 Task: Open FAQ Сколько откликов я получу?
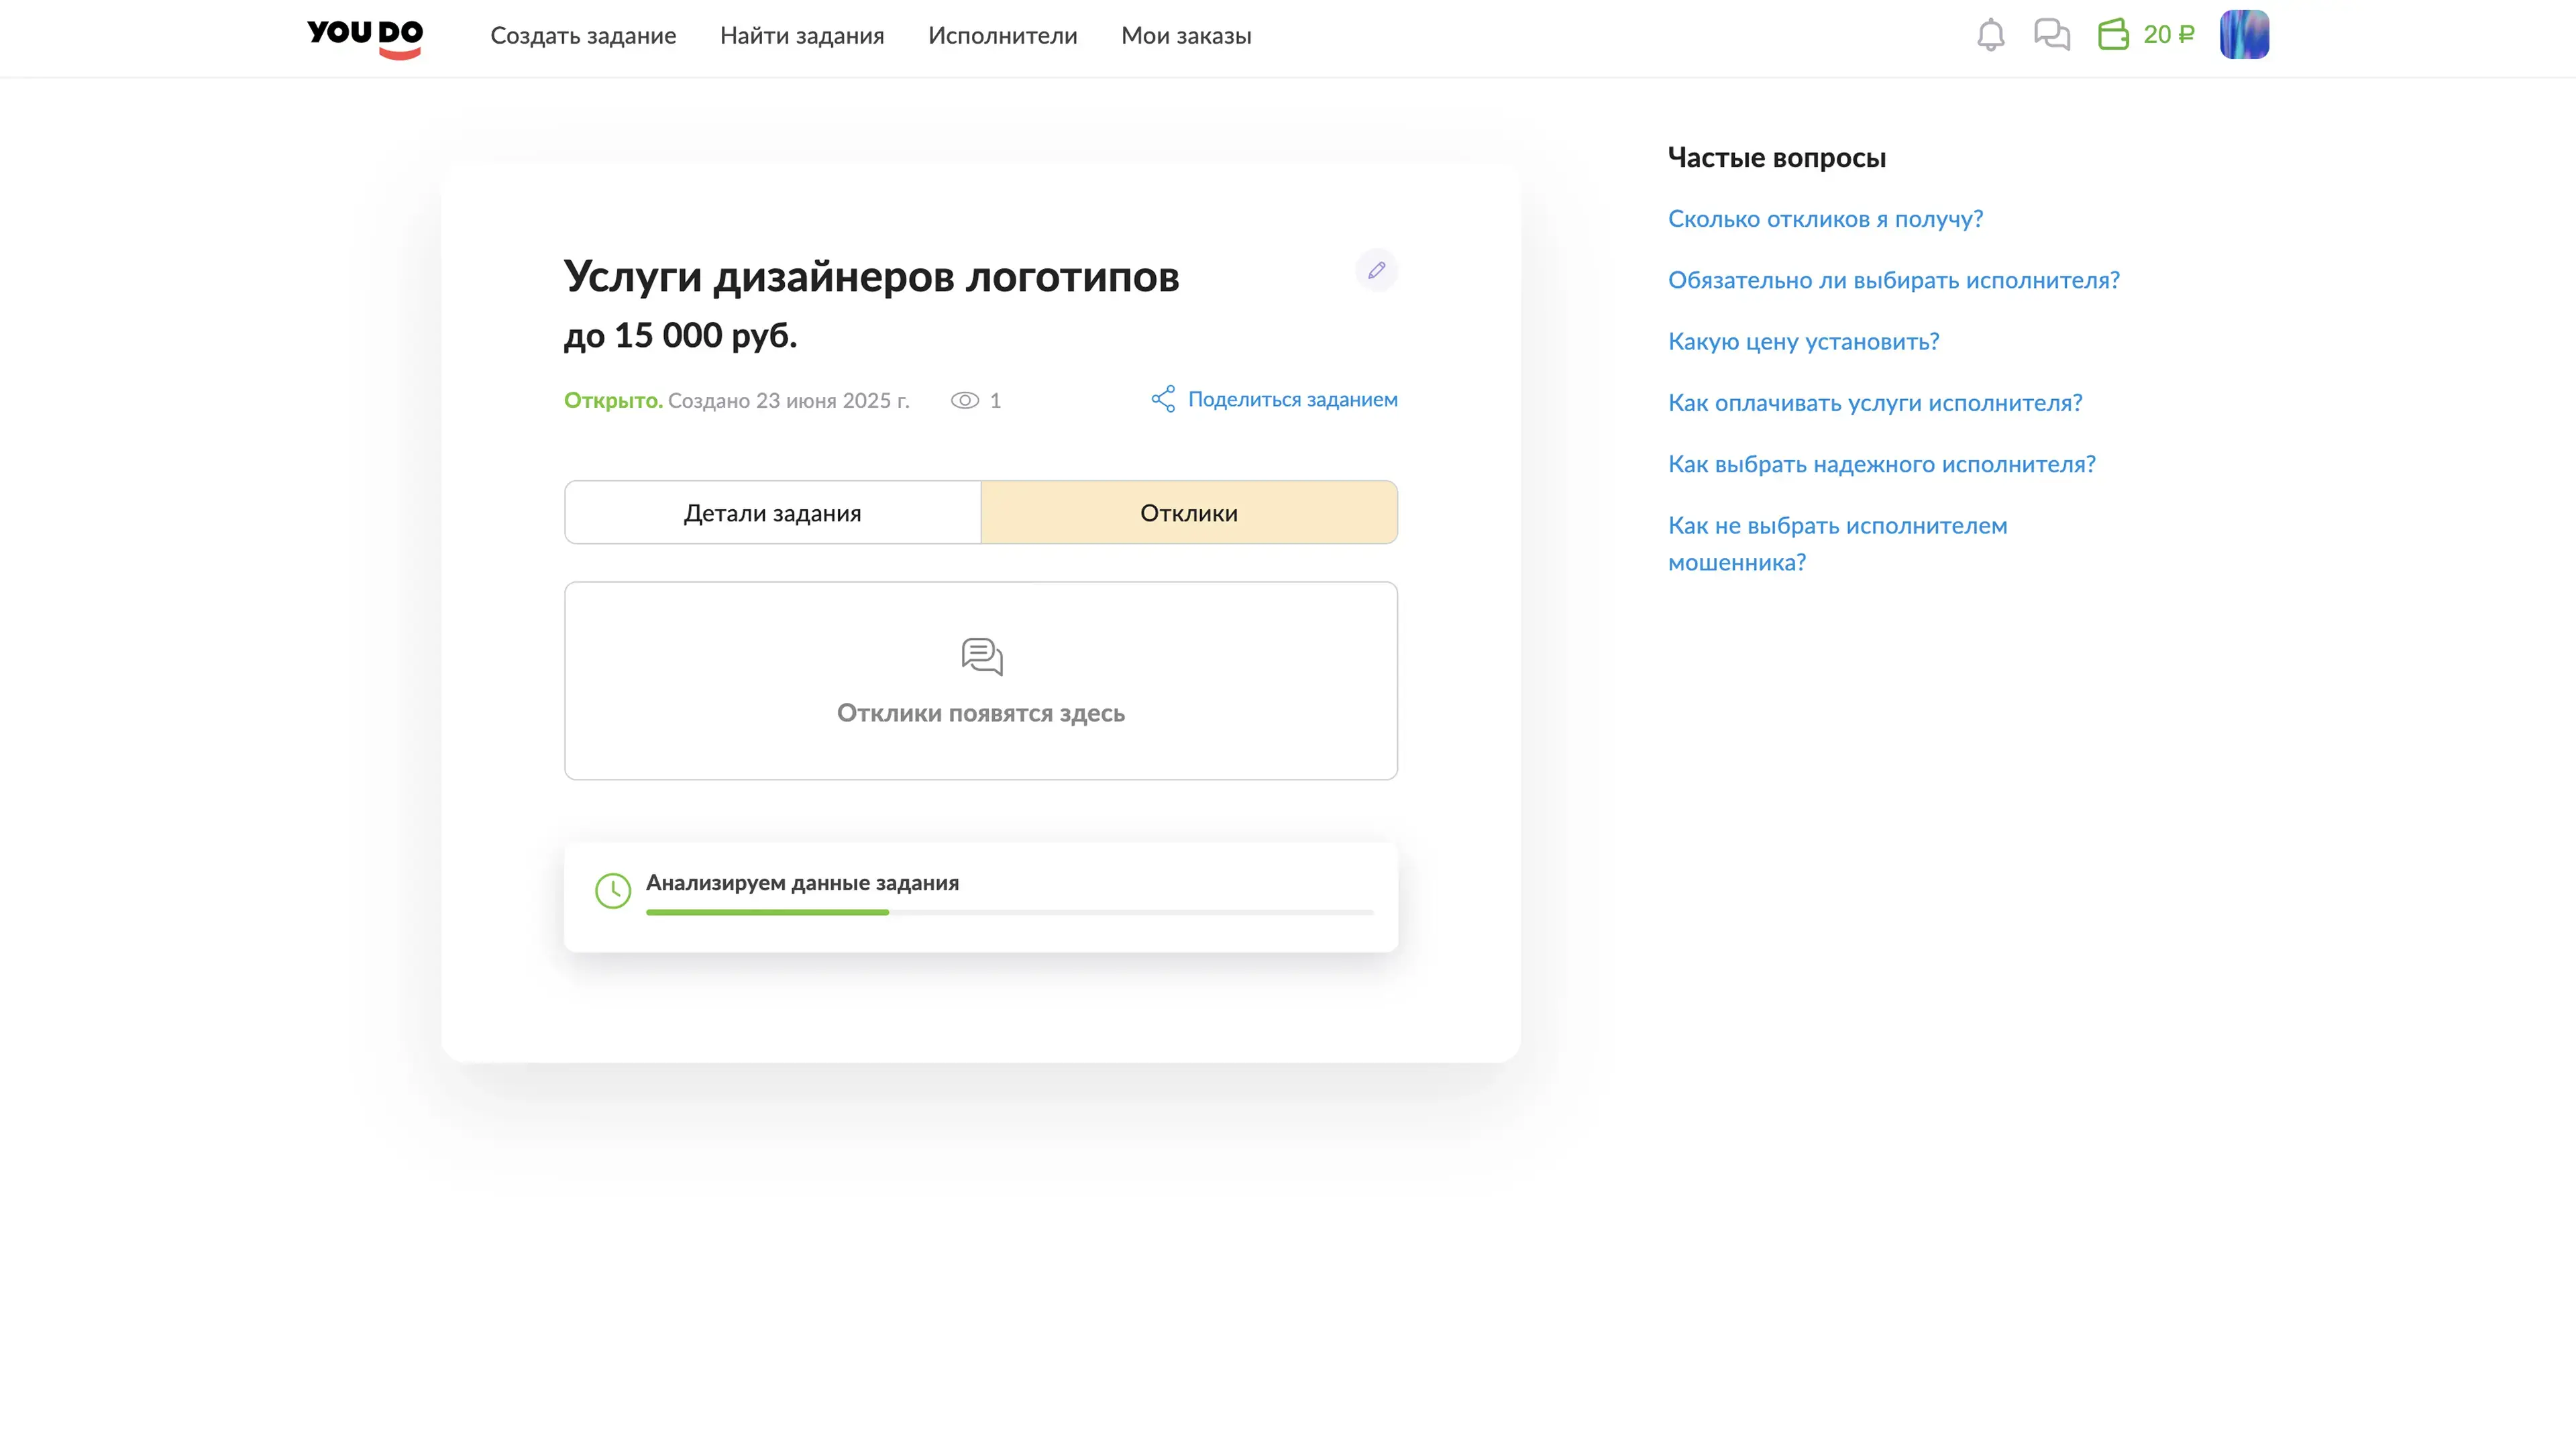1825,219
